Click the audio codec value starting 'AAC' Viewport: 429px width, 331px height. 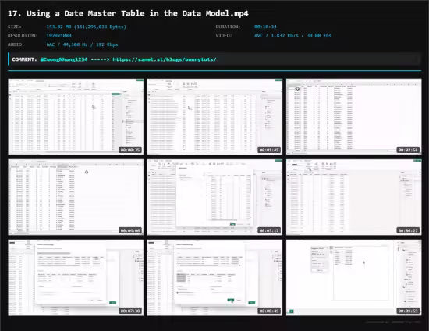(82, 44)
